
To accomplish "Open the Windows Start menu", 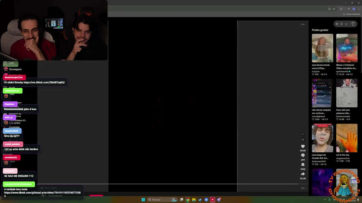I will [143, 200].
